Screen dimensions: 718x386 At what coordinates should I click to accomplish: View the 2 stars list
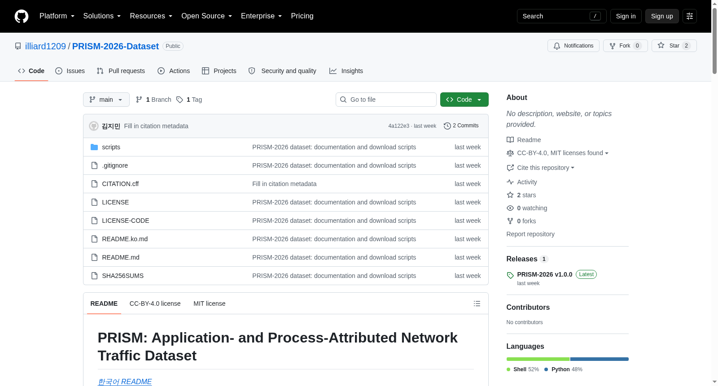[x=521, y=195]
